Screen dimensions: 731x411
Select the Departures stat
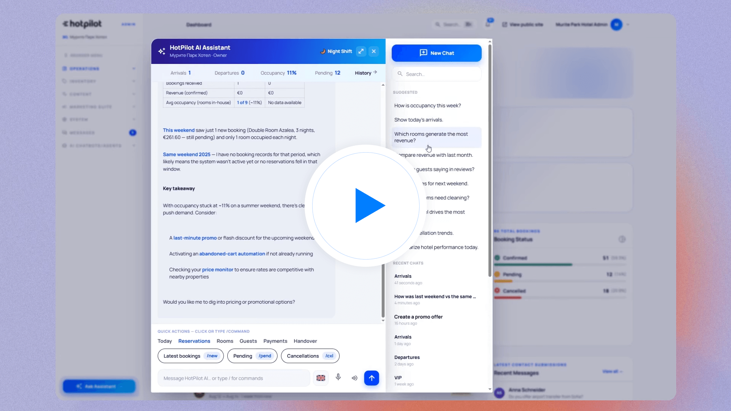click(x=230, y=73)
